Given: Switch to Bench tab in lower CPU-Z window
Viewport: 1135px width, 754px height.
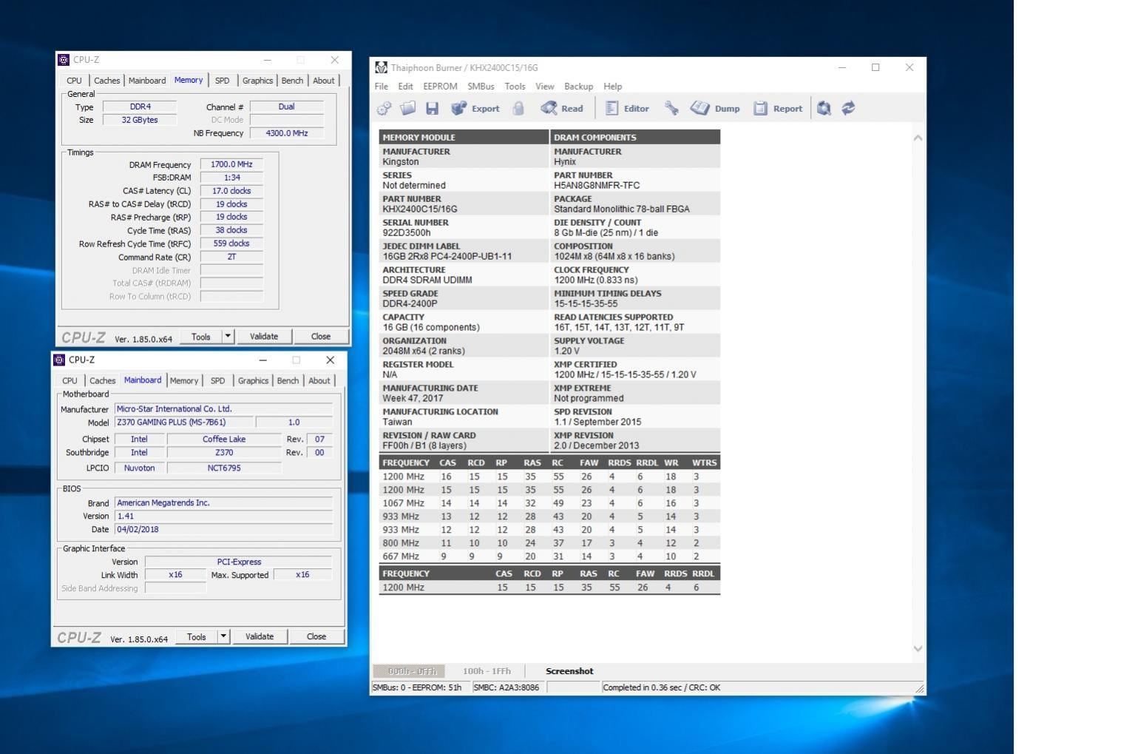Looking at the screenshot, I should point(288,381).
